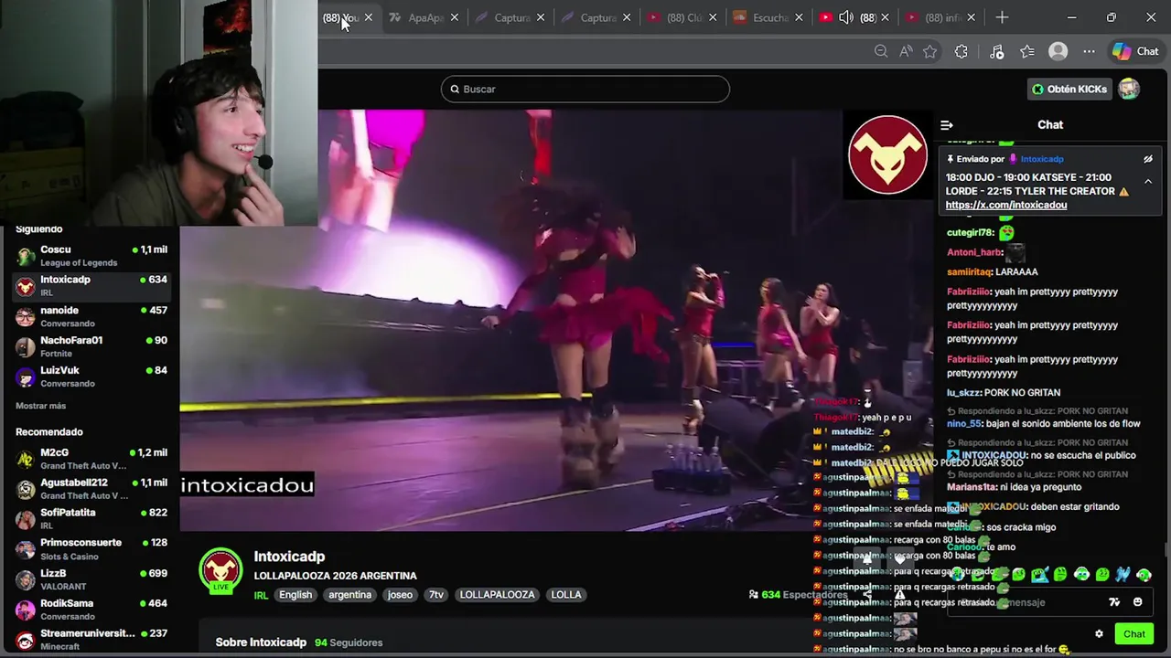This screenshot has height=658, width=1171.
Task: Open browser media control music icon
Action: pos(996,52)
